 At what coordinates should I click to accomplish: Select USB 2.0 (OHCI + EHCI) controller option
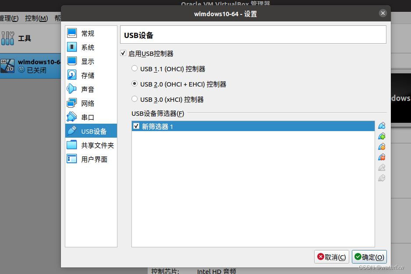click(x=135, y=84)
